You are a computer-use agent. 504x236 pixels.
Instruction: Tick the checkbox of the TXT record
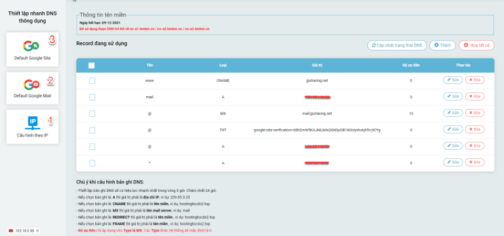tap(92, 130)
